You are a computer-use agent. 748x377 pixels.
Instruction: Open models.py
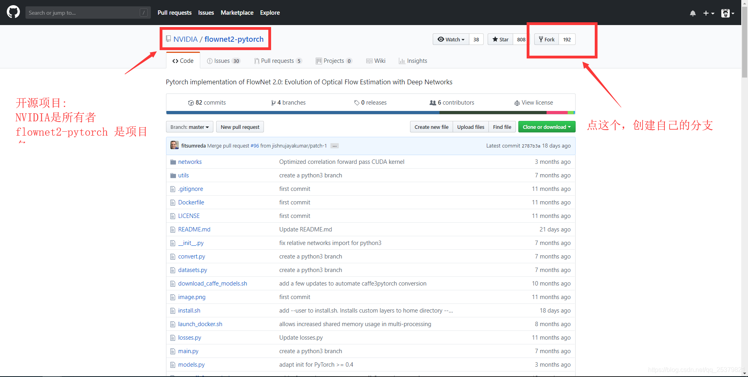(x=191, y=365)
